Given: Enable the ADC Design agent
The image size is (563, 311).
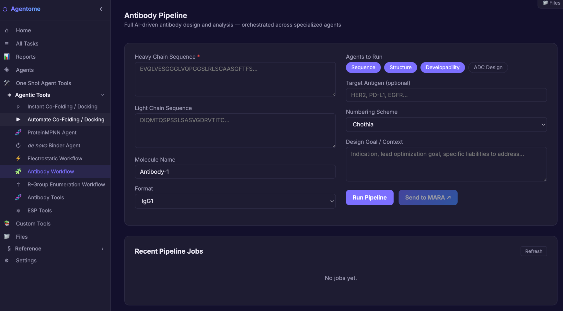Looking at the screenshot, I should tap(488, 67).
